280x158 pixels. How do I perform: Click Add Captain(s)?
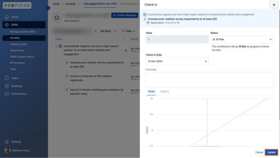(x=72, y=21)
